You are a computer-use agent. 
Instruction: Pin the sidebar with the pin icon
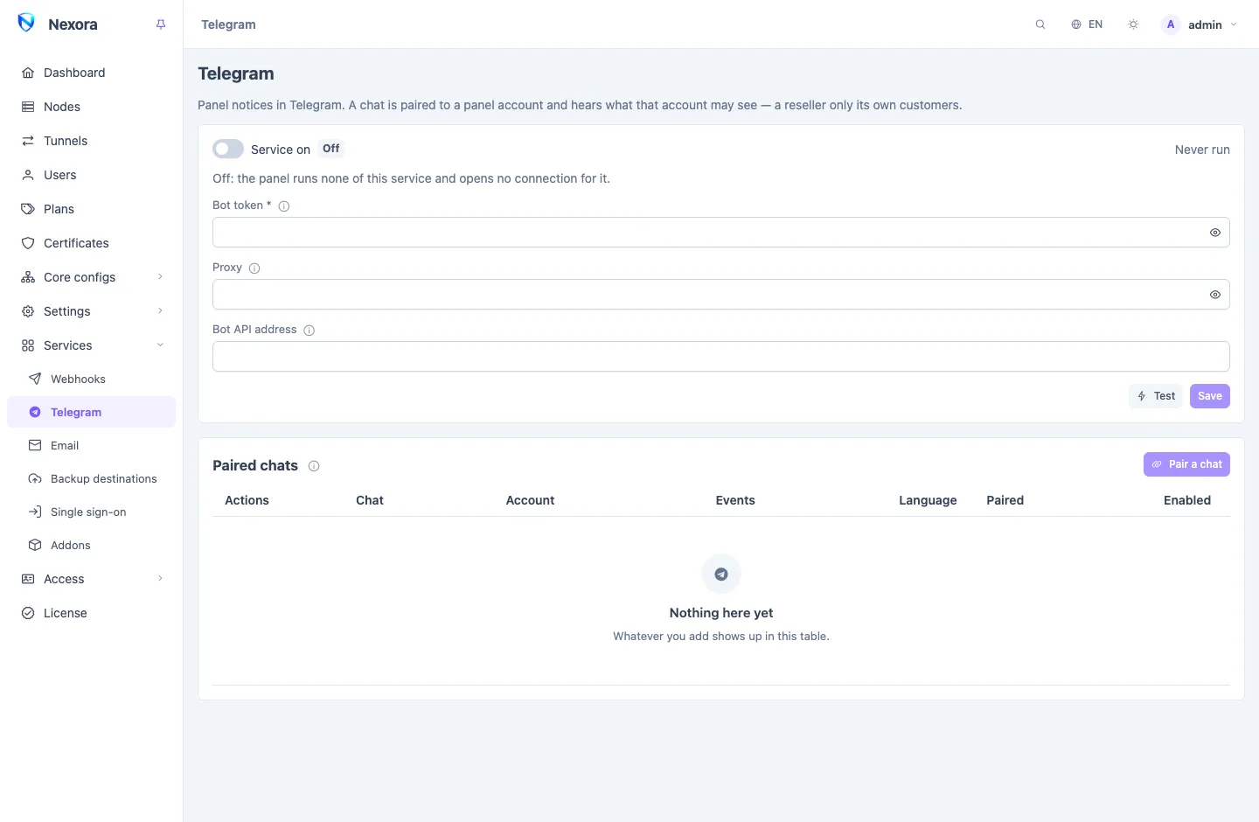click(161, 24)
